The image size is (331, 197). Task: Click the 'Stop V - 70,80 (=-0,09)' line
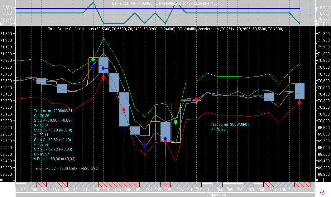pyautogui.click(x=53, y=121)
